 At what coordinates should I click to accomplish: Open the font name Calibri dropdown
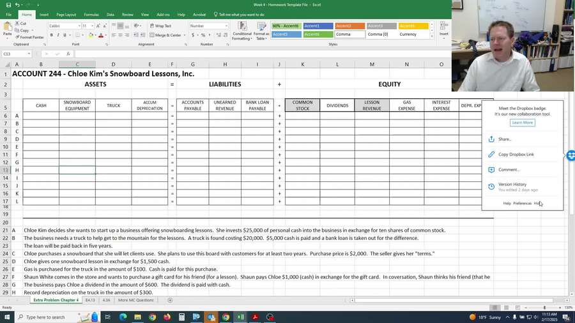[80, 26]
